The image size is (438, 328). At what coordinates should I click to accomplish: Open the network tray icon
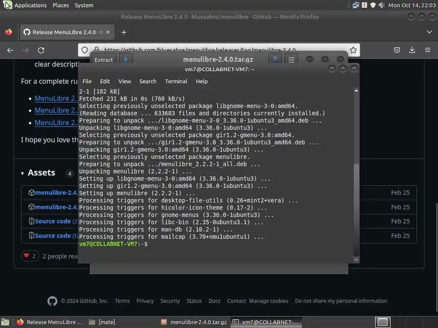[355, 5]
